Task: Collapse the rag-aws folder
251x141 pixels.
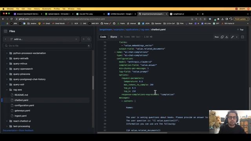Action: pos(7,90)
